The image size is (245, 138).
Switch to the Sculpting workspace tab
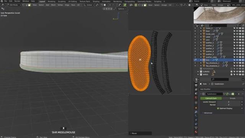click(x=62, y=2)
